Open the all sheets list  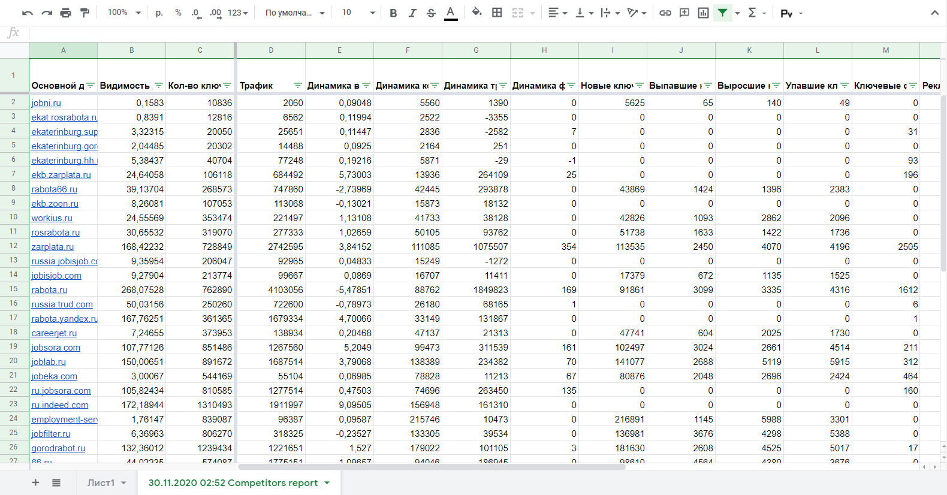point(56,482)
